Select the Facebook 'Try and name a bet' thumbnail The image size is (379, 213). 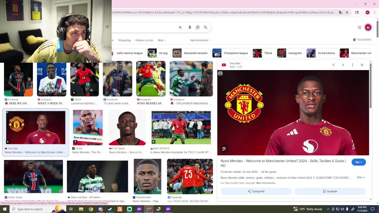click(118, 79)
